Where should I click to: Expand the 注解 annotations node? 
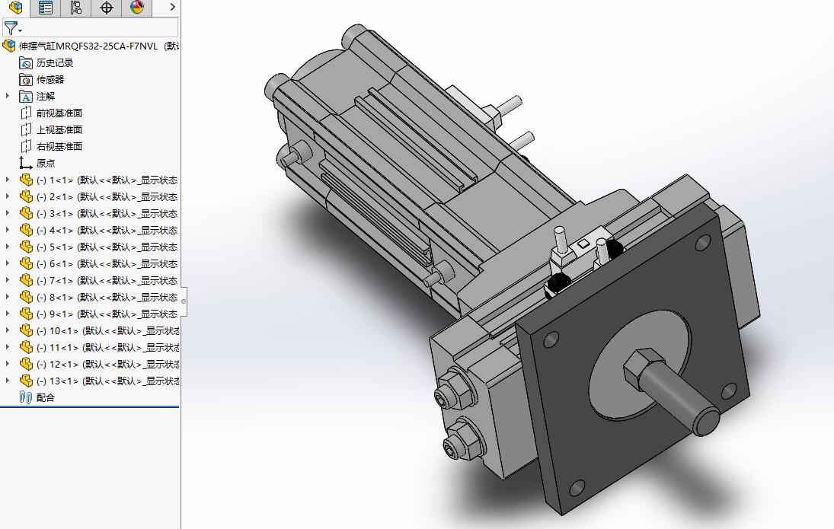pos(8,96)
